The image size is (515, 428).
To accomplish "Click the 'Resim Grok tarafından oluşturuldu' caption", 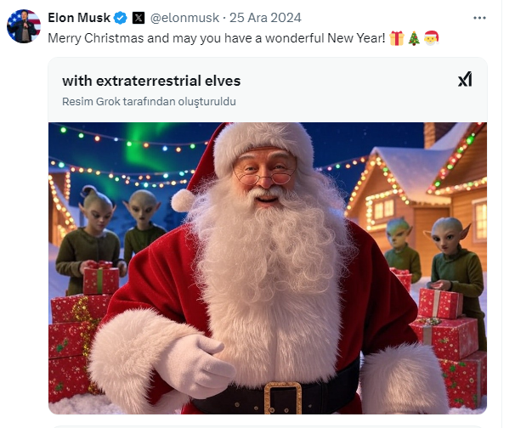I will coord(149,101).
